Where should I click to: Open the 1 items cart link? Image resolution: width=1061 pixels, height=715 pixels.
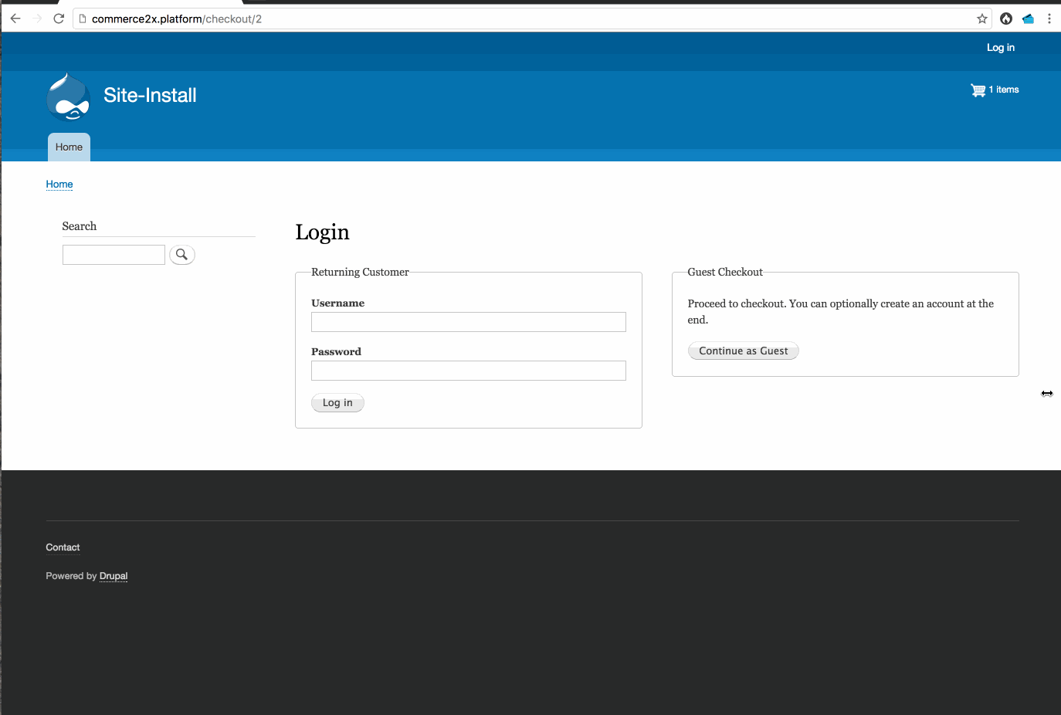(x=1004, y=90)
